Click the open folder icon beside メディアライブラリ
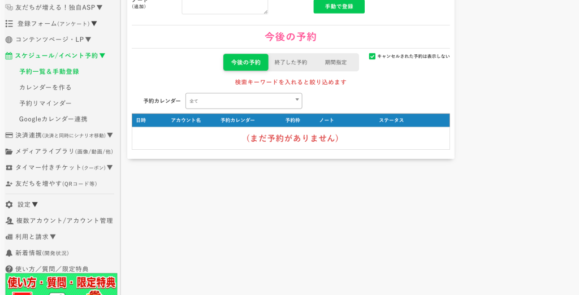 (9, 151)
